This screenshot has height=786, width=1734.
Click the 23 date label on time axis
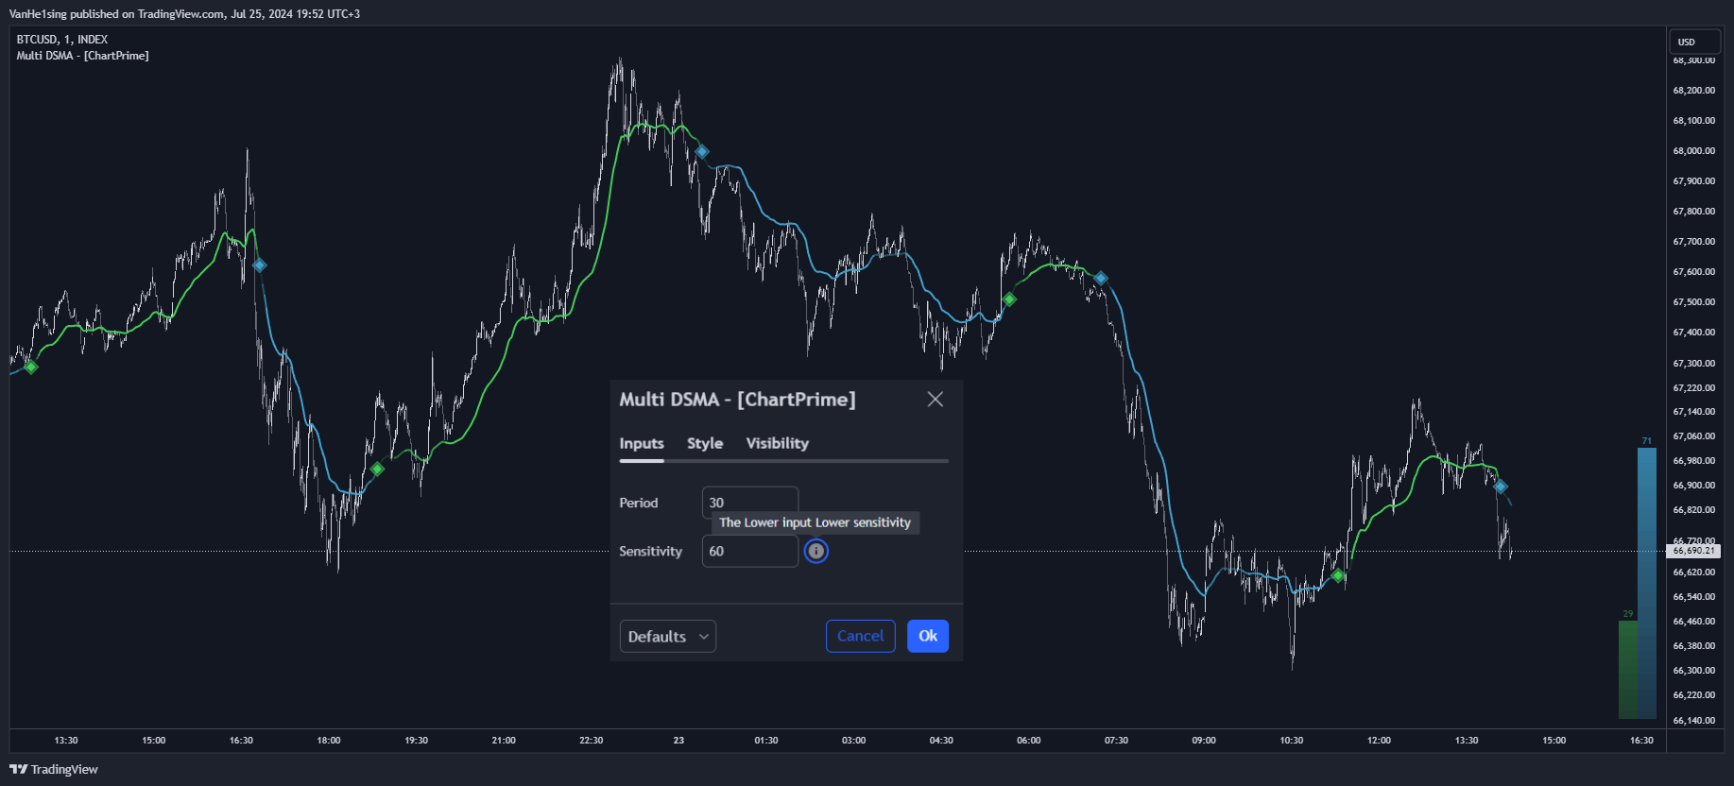point(678,741)
